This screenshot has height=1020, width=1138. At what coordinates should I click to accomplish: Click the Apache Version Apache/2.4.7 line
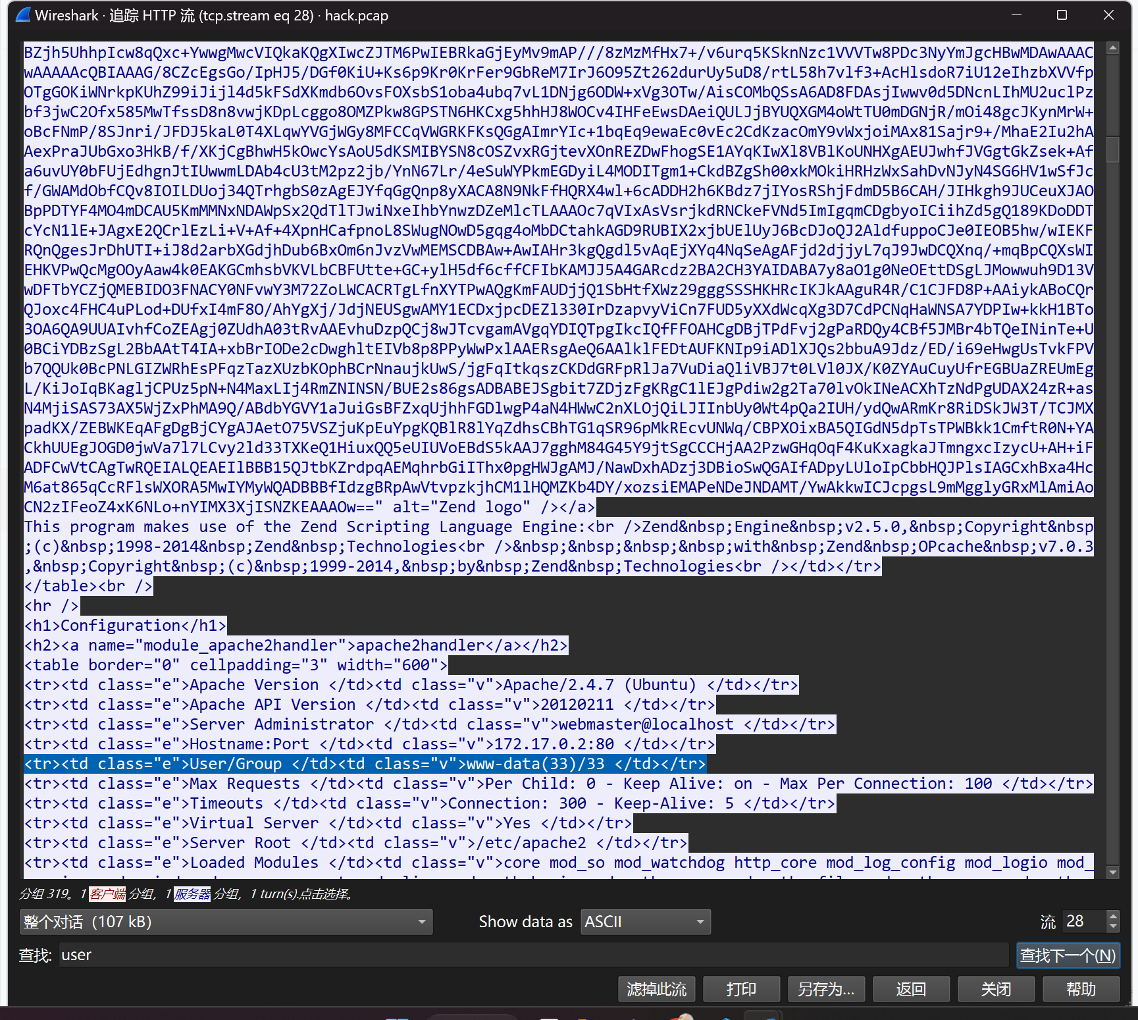[x=411, y=685]
